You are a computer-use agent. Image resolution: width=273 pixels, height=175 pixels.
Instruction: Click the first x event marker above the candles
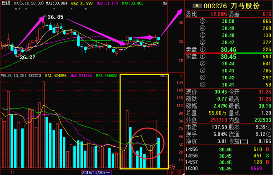pyautogui.click(x=16, y=9)
